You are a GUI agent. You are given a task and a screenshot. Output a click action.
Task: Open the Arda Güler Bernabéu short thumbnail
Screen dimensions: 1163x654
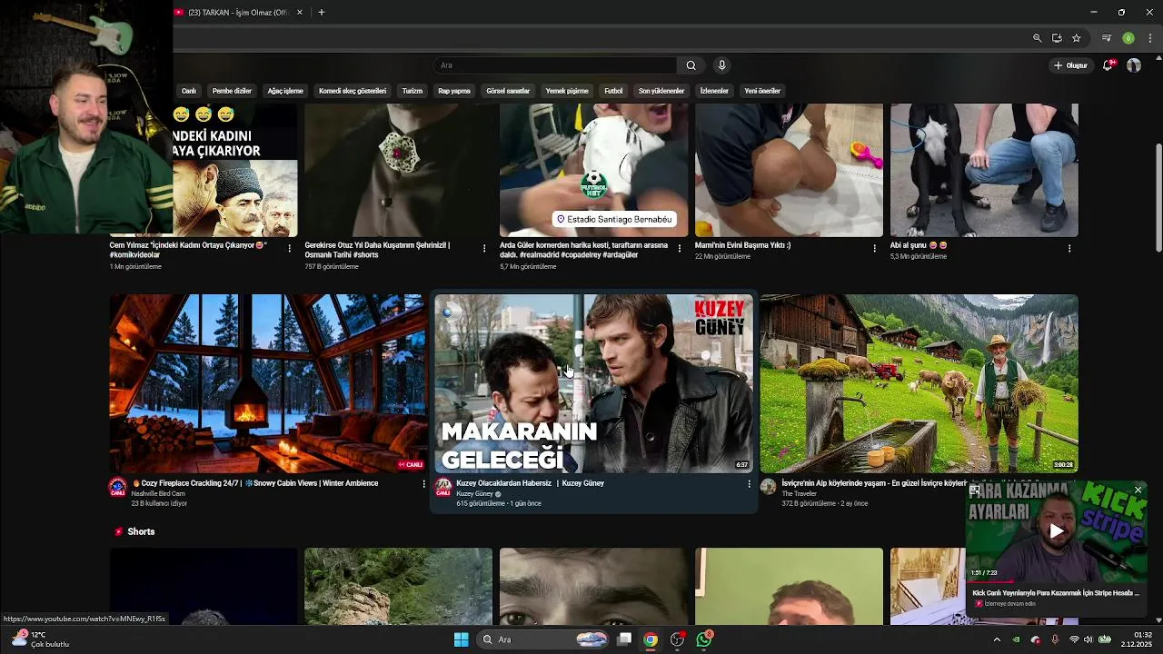[593, 170]
